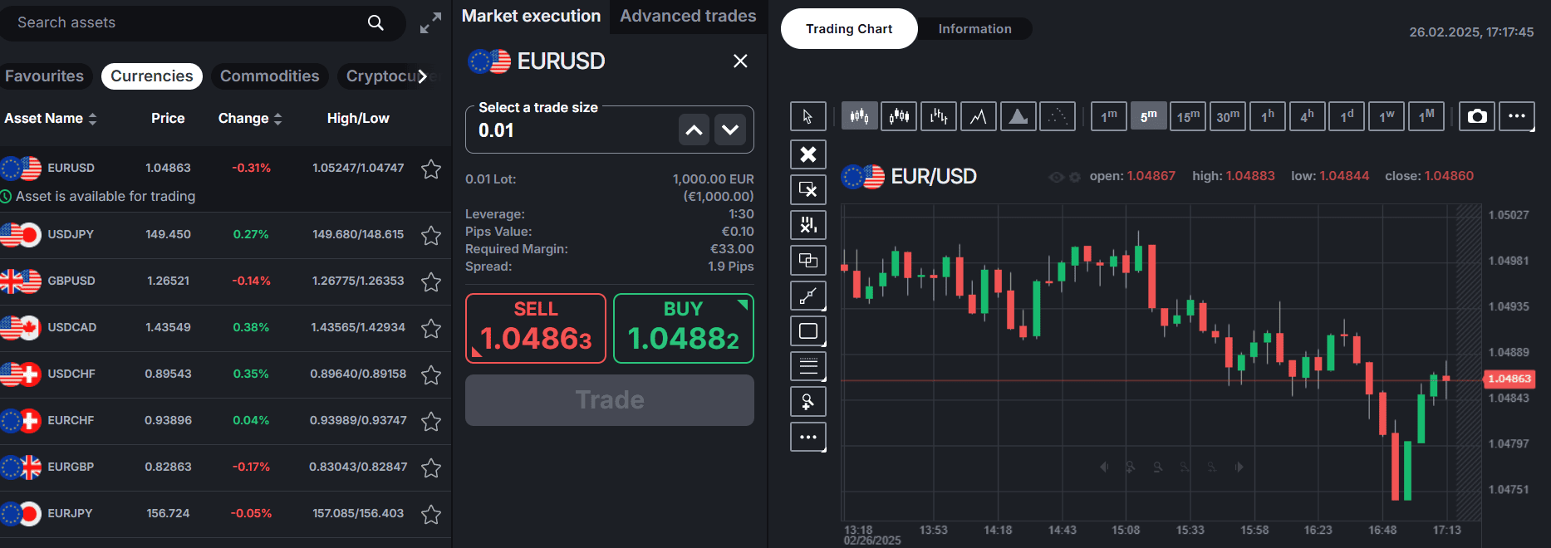This screenshot has height=548, width=1551.
Task: Add GBPUSD to favourites
Action: point(431,281)
